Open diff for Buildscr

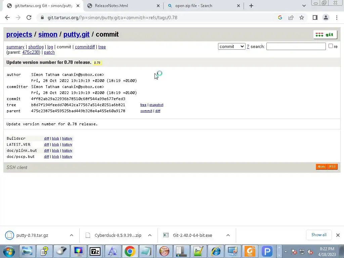(x=46, y=138)
